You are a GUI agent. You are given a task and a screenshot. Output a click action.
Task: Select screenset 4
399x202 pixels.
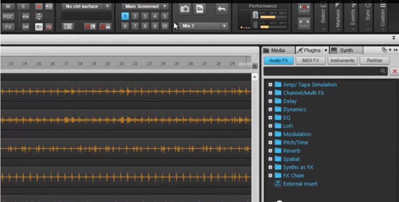(x=155, y=16)
